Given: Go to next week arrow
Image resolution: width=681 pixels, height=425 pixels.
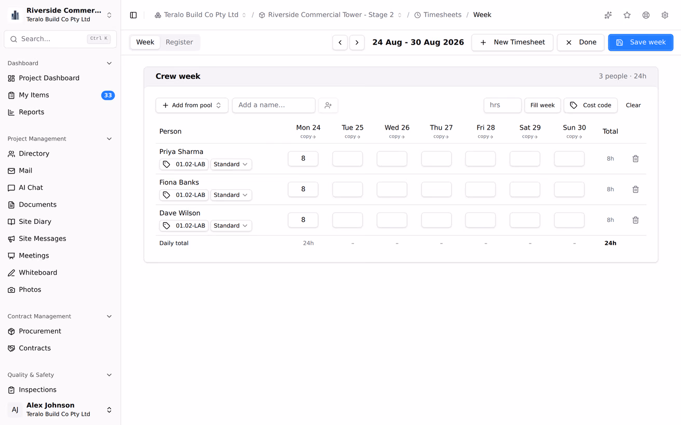Looking at the screenshot, I should pos(357,42).
